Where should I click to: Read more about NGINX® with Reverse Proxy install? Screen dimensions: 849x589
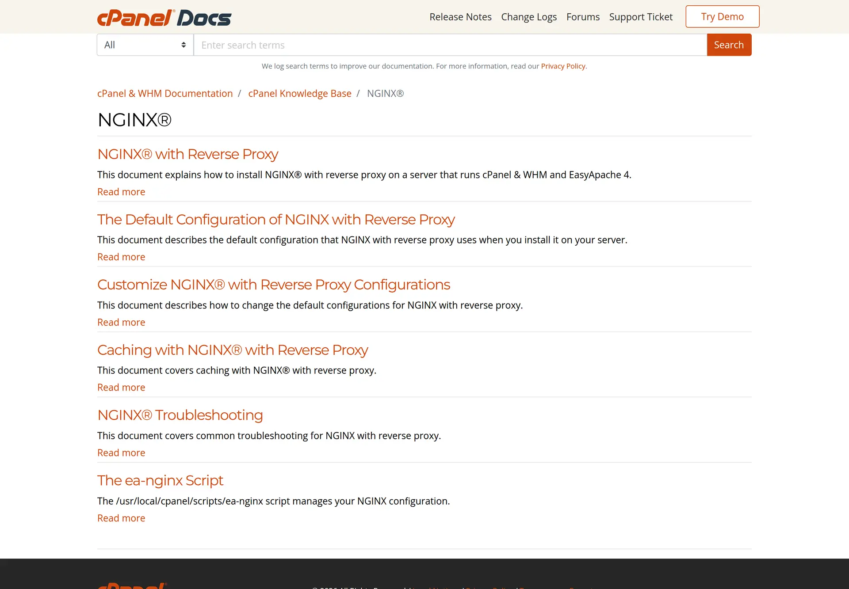coord(121,192)
